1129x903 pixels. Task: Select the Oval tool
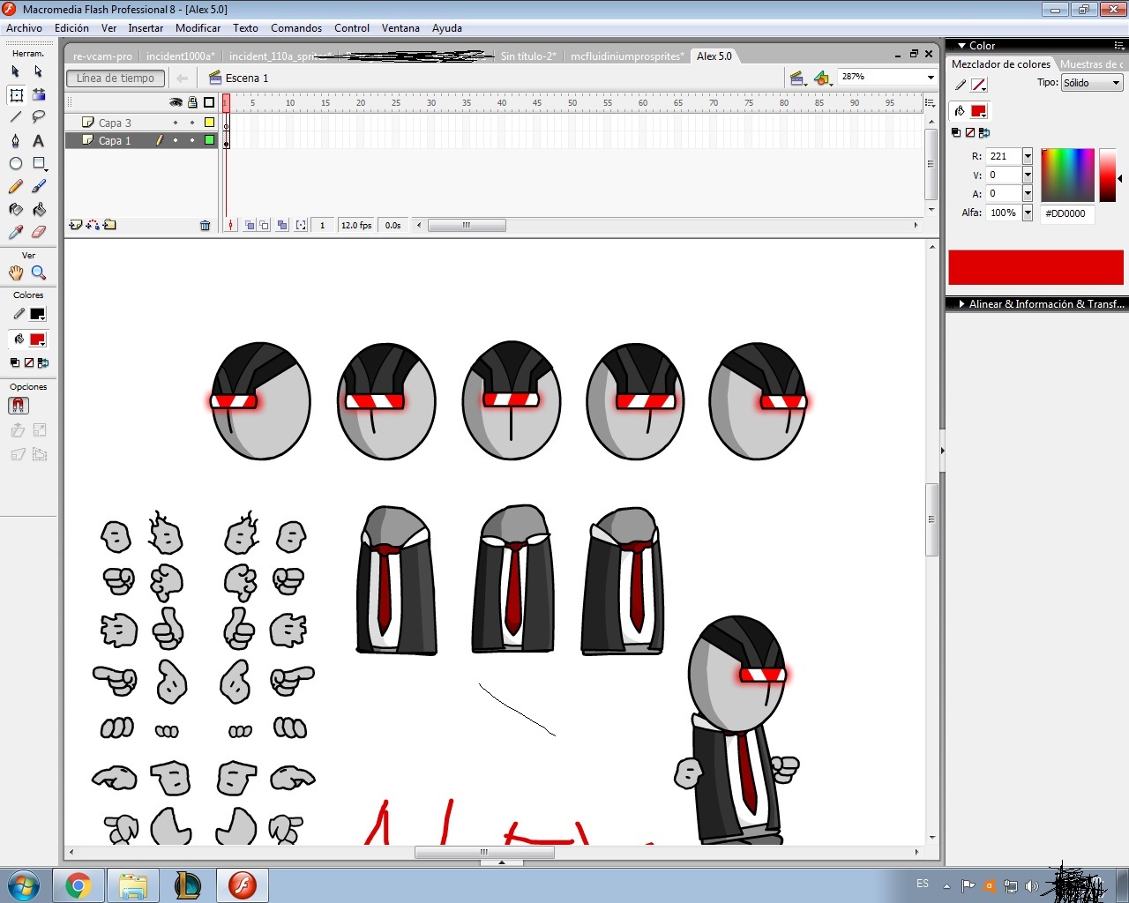coord(16,163)
